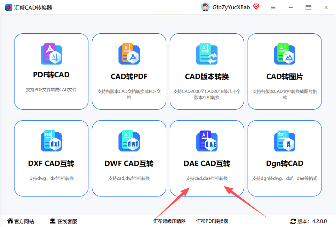This screenshot has height=227, width=336.
Task: Click the 汇帮CAD转换器 window title text
Action: click(x=33, y=8)
